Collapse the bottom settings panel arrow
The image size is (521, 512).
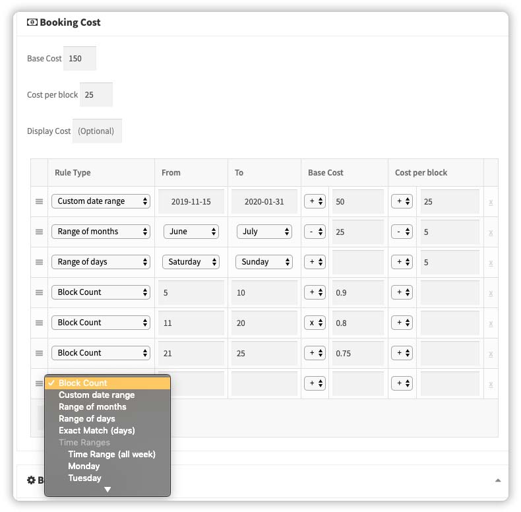498,480
